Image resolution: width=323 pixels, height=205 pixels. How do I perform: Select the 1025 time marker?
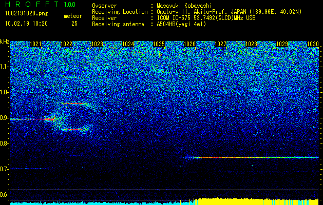[159, 44]
